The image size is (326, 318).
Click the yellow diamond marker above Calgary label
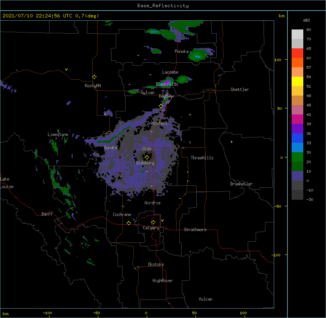153,222
